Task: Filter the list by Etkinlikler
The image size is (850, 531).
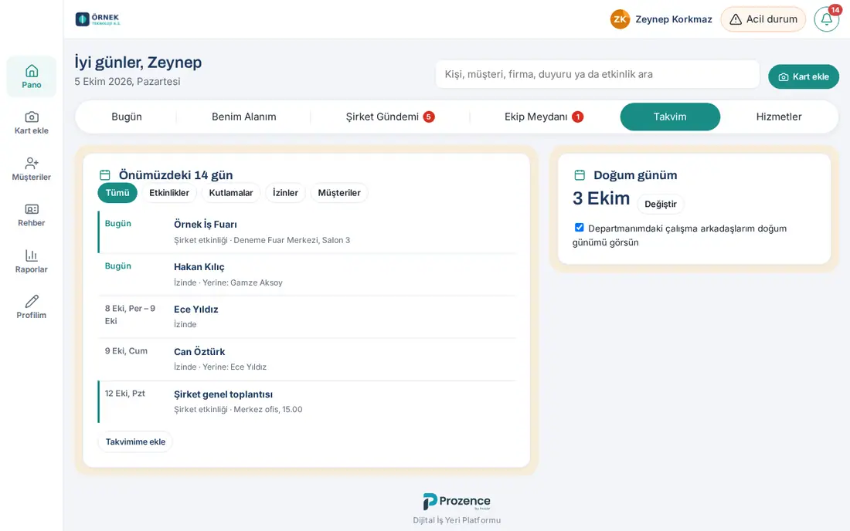Action: 169,193
